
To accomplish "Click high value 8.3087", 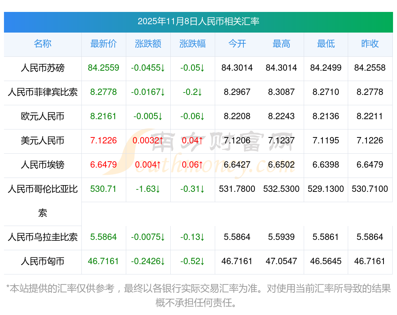I will pyautogui.click(x=281, y=92).
